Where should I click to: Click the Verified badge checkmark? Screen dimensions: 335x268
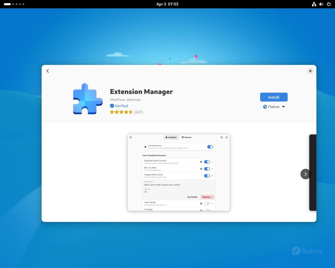point(112,106)
